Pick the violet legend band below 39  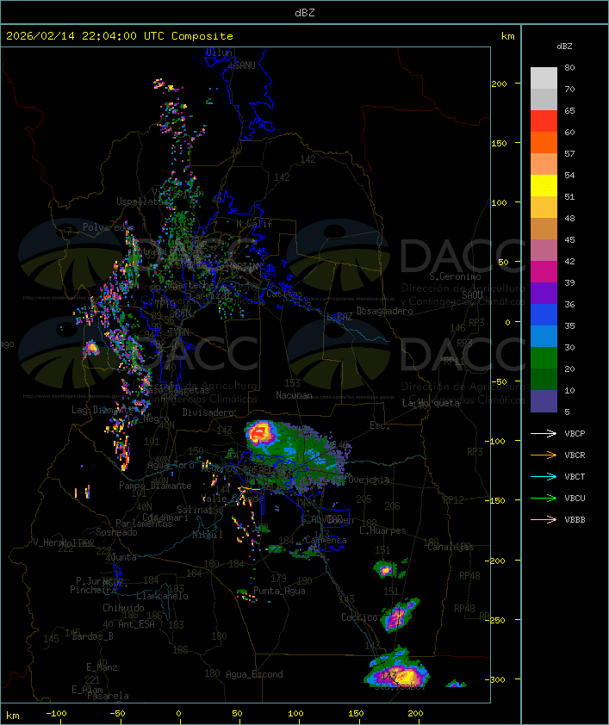point(544,294)
